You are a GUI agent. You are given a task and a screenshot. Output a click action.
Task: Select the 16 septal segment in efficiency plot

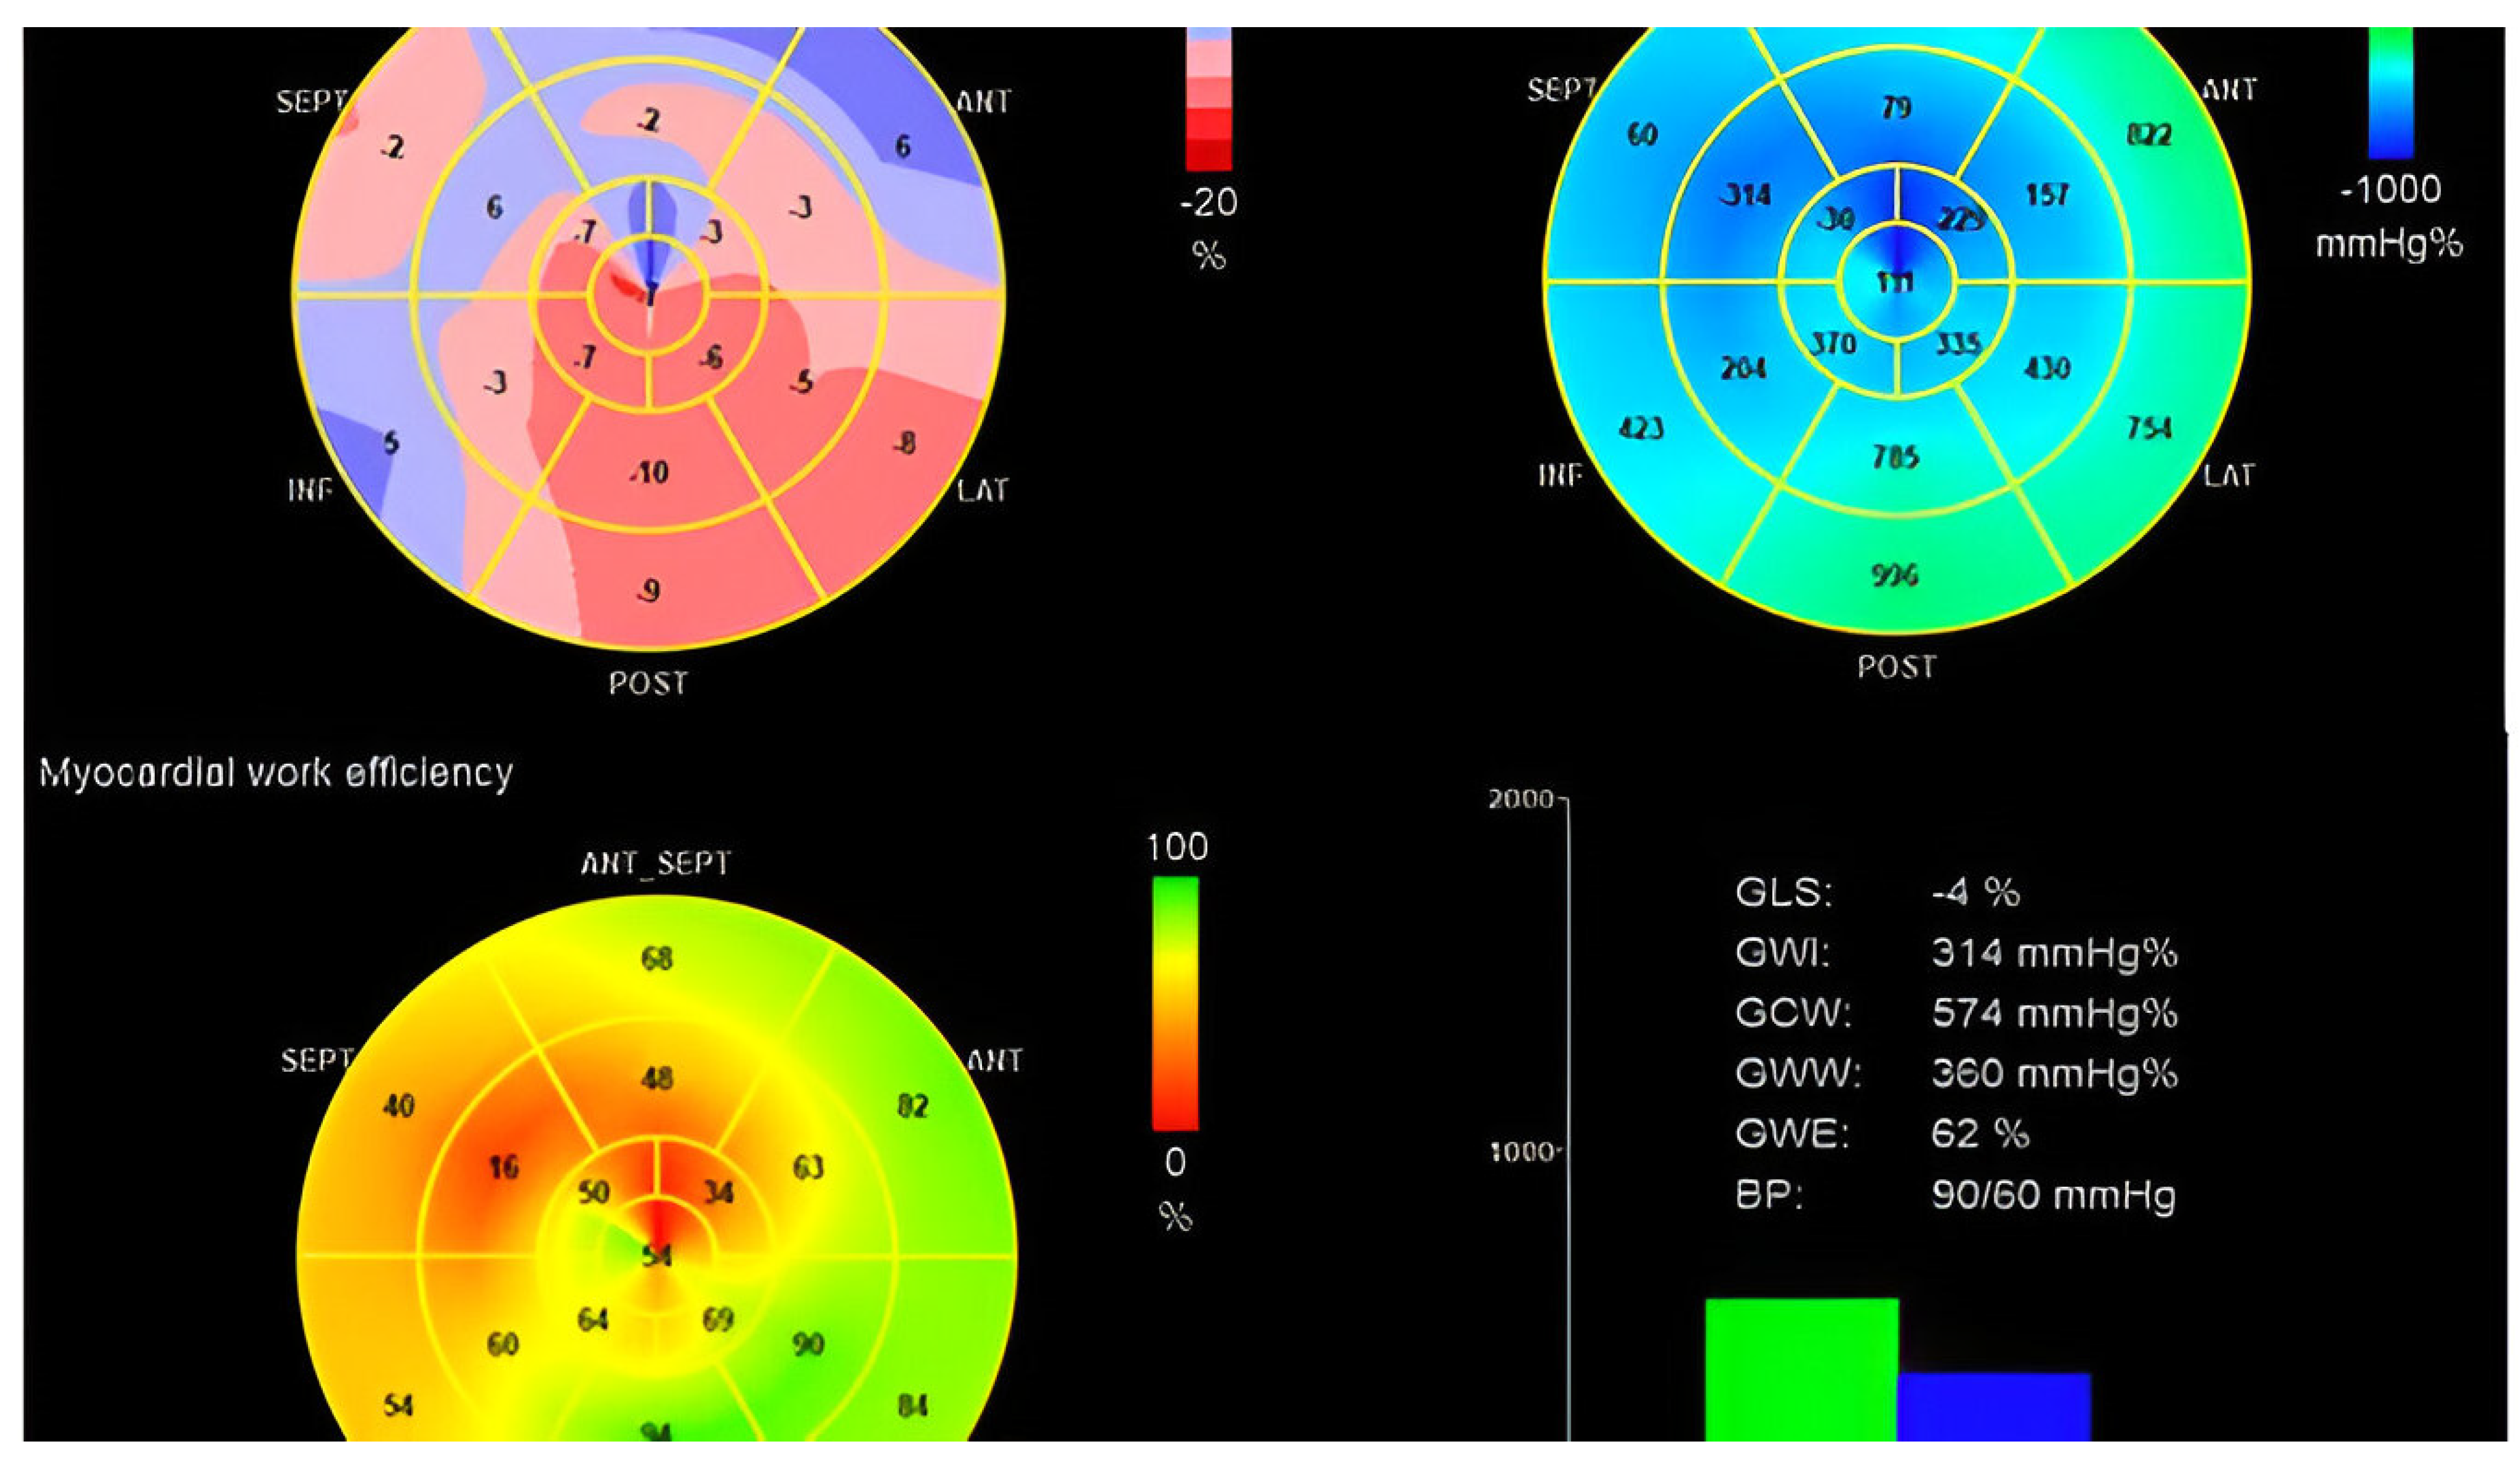[503, 1167]
